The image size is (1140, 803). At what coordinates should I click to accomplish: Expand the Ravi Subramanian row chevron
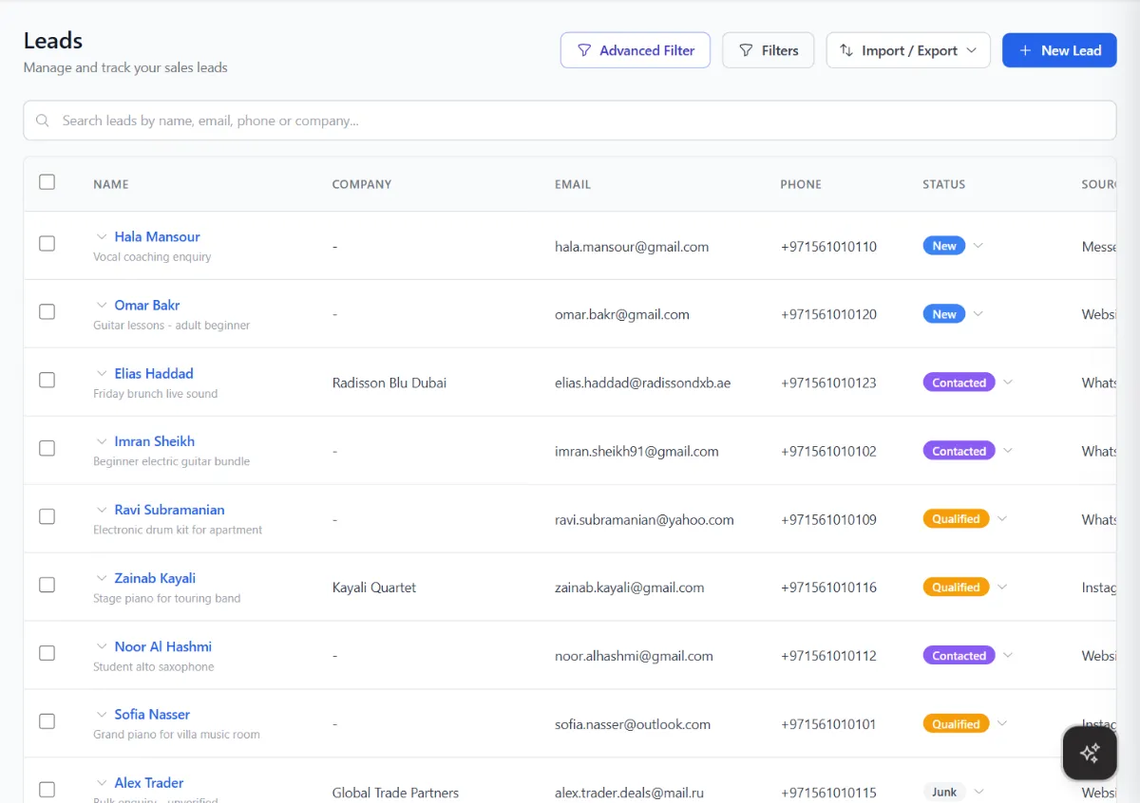(101, 510)
